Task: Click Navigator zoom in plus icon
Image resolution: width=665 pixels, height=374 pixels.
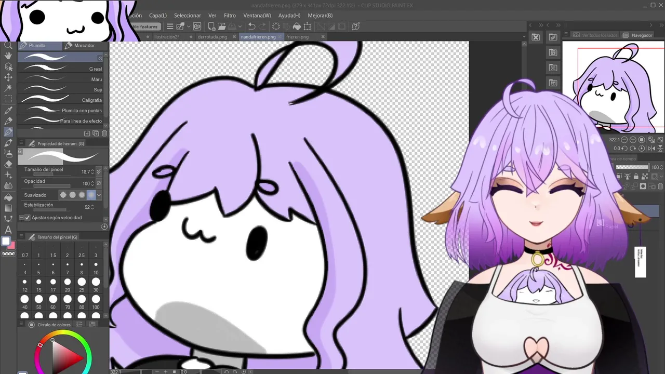Action: click(x=633, y=140)
